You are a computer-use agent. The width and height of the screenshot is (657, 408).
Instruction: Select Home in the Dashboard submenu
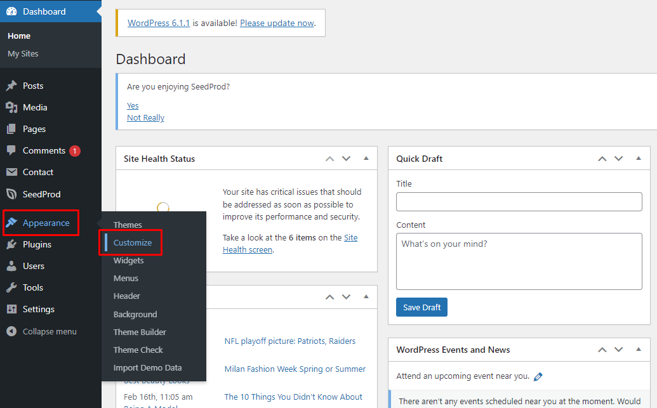19,36
